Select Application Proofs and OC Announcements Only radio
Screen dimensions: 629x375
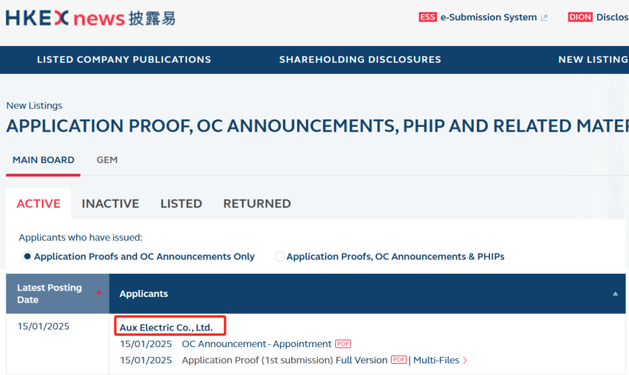(27, 256)
